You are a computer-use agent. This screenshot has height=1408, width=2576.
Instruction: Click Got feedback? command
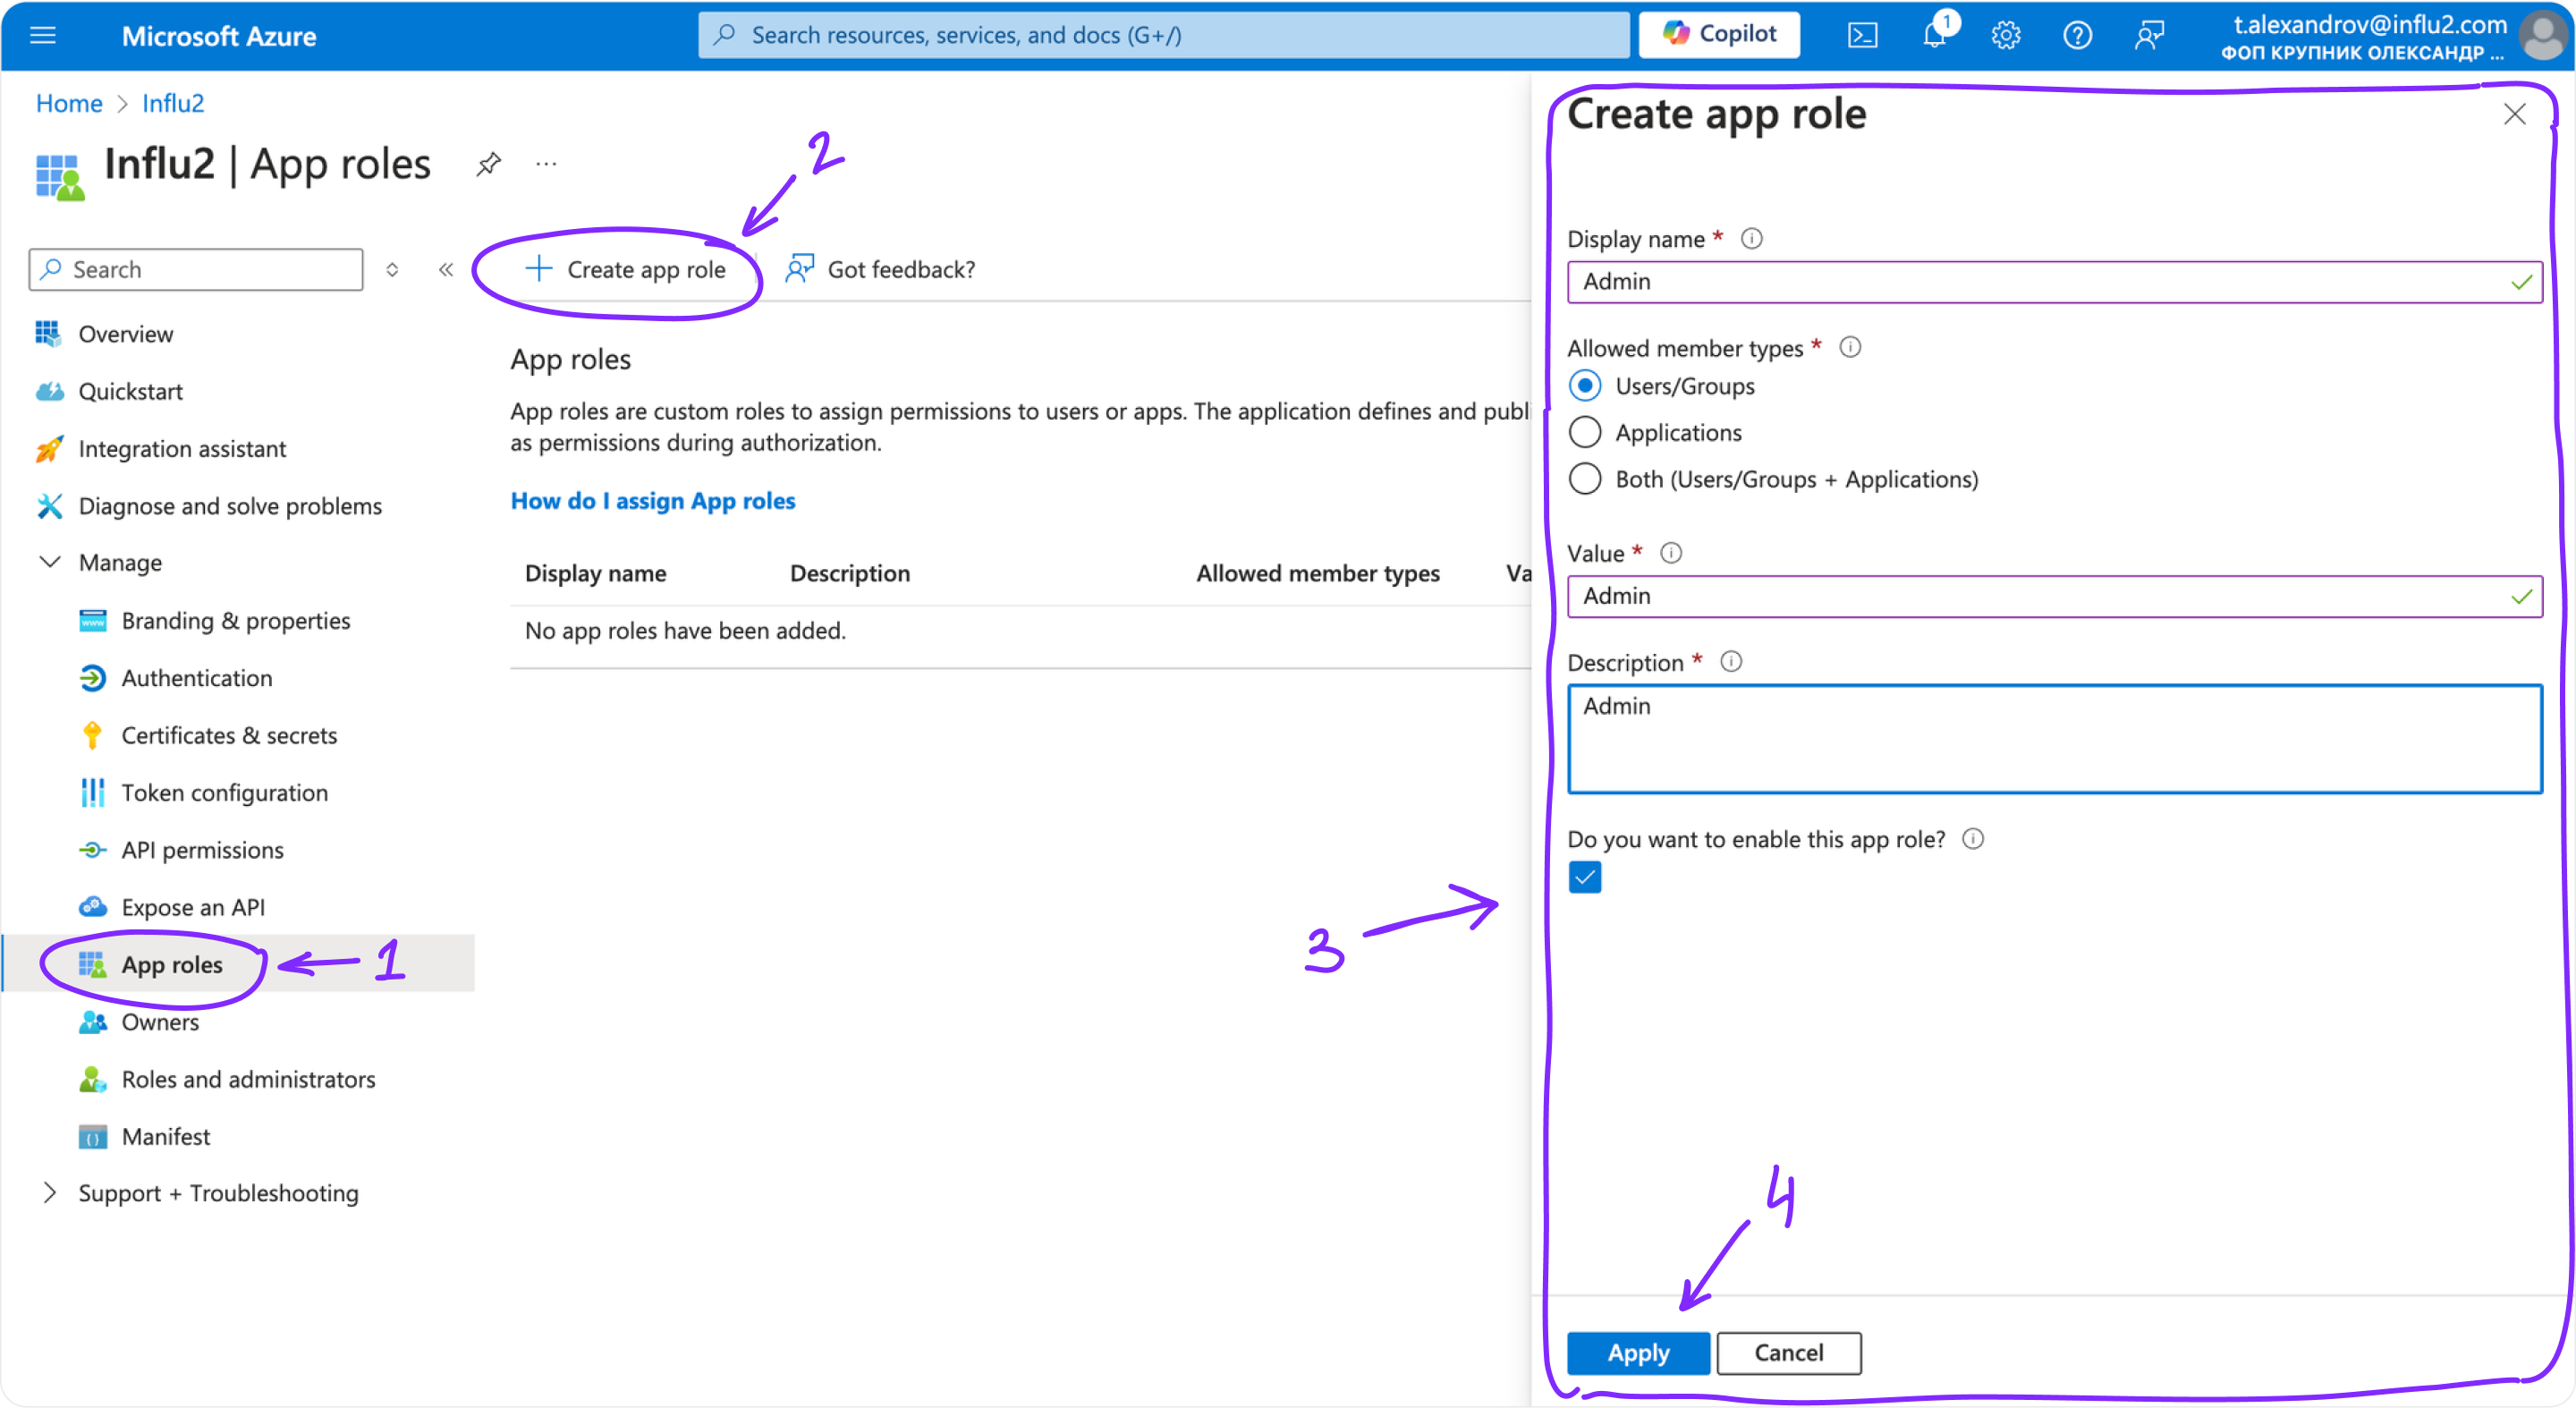click(x=880, y=269)
